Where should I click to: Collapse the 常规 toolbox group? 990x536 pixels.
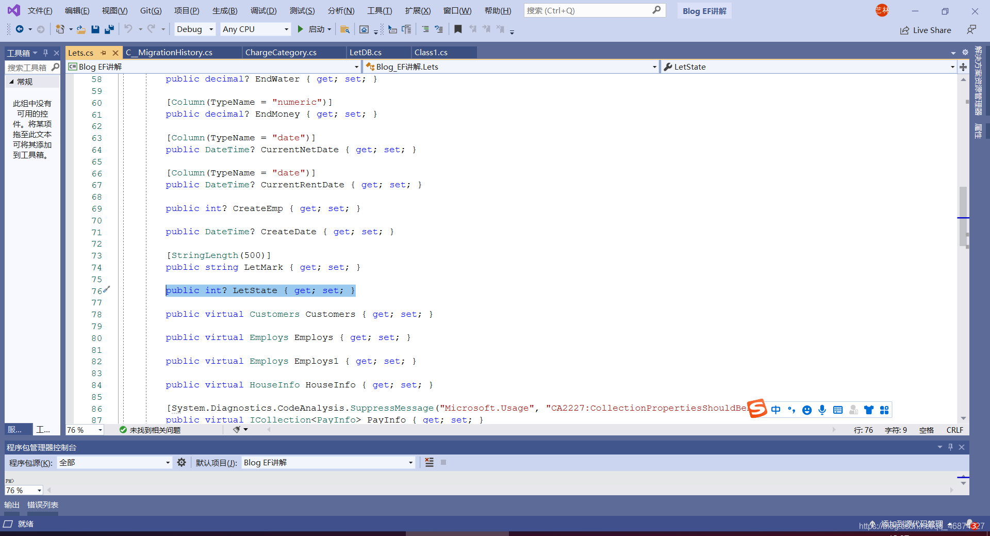(12, 82)
